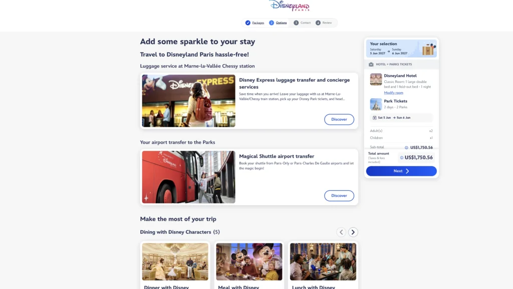Open the Disney Express luggage photo

(x=188, y=101)
